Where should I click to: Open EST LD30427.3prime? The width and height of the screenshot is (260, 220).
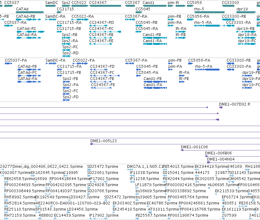click(84, 197)
